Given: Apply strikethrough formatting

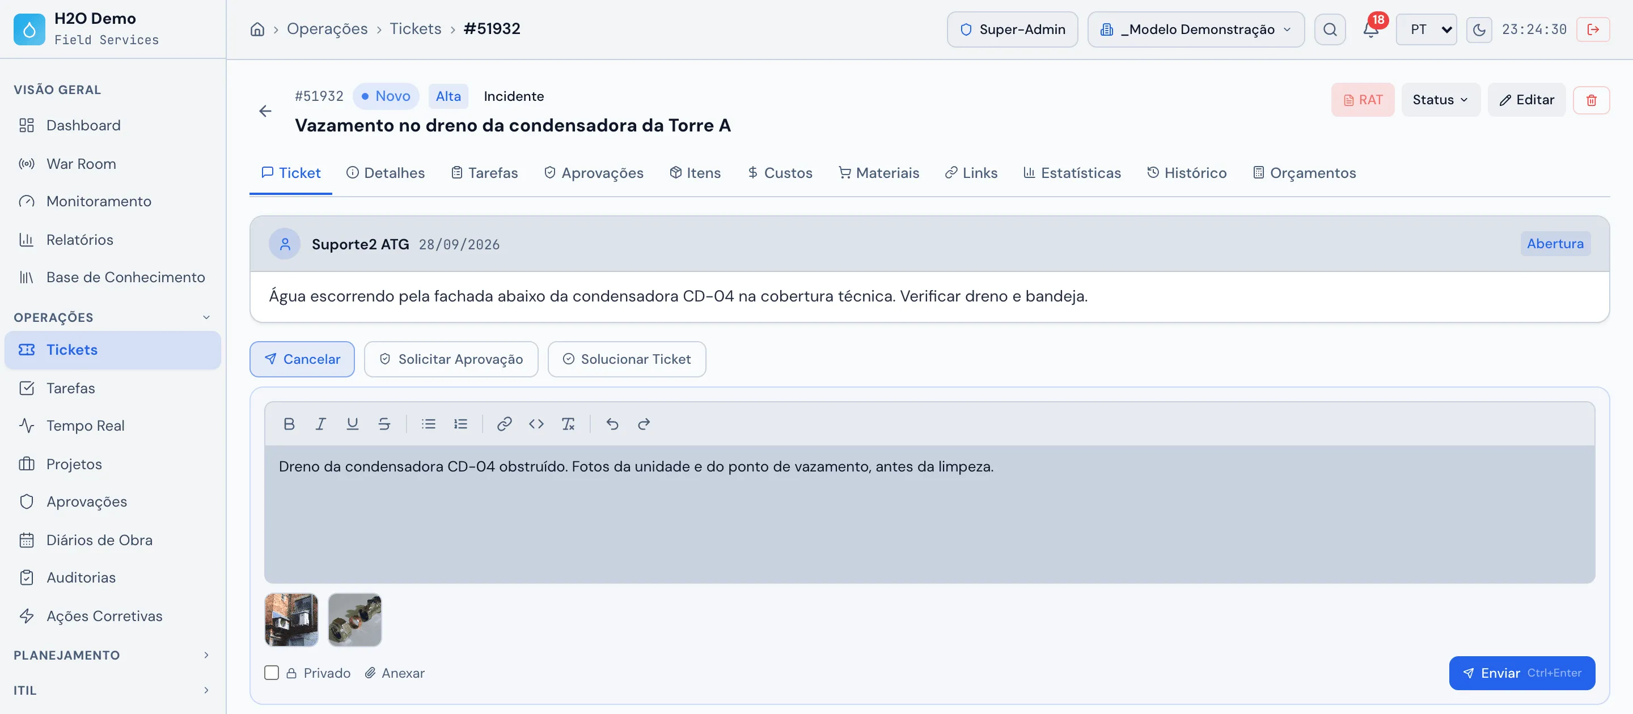Looking at the screenshot, I should 384,424.
